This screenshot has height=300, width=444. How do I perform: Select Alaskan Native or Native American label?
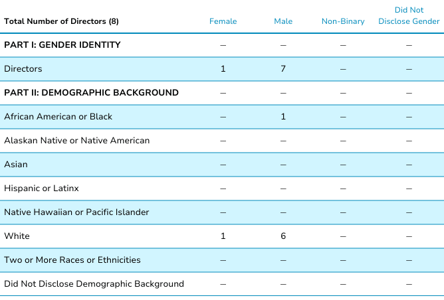tap(77, 141)
